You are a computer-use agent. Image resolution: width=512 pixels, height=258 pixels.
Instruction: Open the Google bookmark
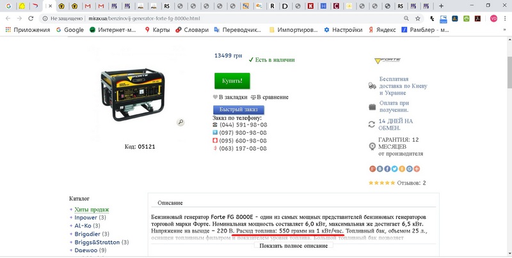(70, 29)
